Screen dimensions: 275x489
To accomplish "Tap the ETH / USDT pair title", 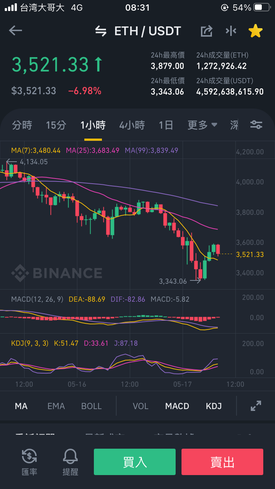I will pos(148,31).
